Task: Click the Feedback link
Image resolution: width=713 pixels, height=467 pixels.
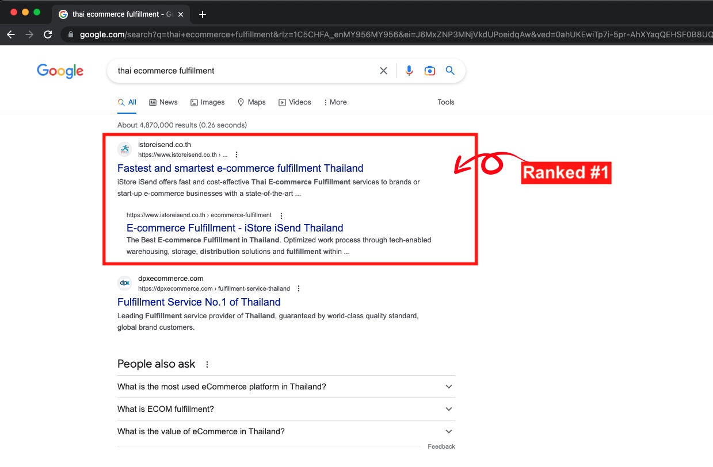Action: 441,446
